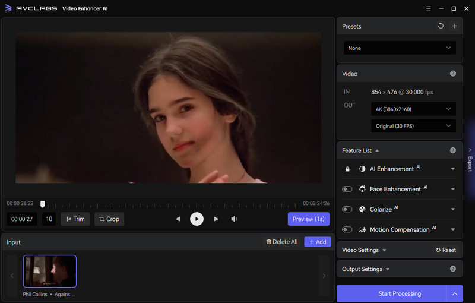Go to previous input thumbnails page
Image resolution: width=475 pixels, height=303 pixels.
pyautogui.click(x=12, y=276)
